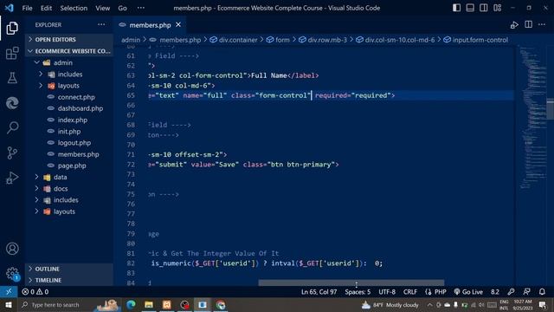Open Customize Layout icon in title bar
Screen dimensions: 554x312
point(497,8)
